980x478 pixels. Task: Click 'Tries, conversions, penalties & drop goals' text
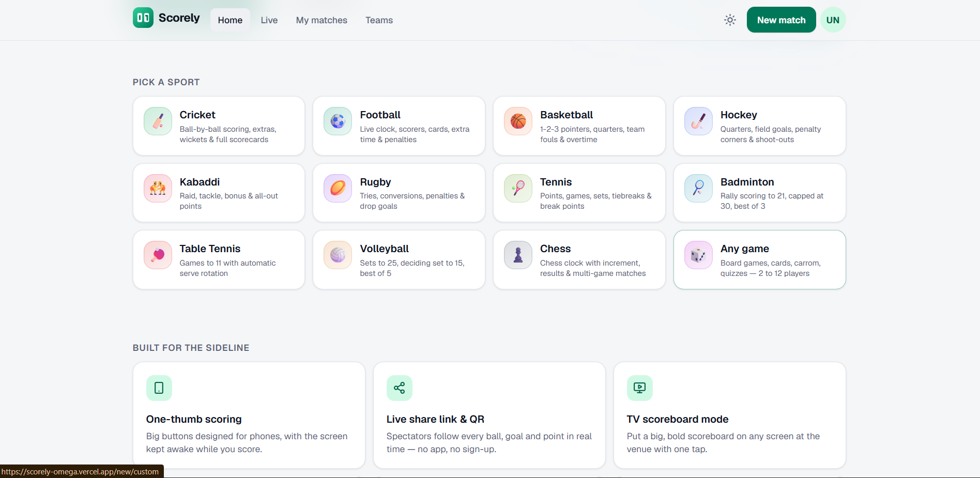(412, 201)
